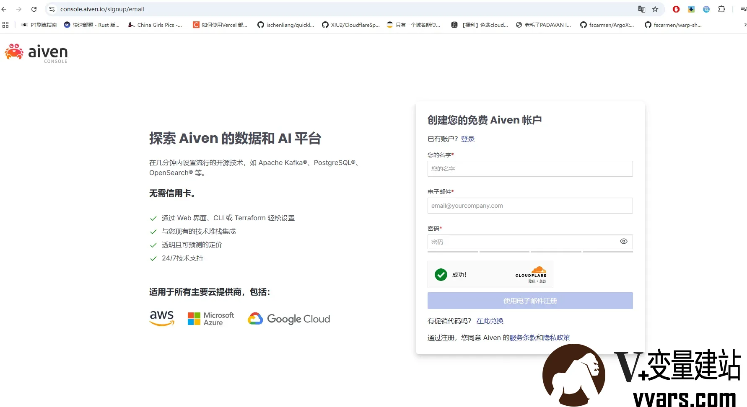Open the red shield extension icon
Viewport: 747px width, 407px height.
(x=676, y=9)
